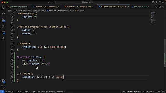Select the member-card.component.css tab
Image resolution: width=166 pixels, height=93 pixels.
[x=113, y=7]
